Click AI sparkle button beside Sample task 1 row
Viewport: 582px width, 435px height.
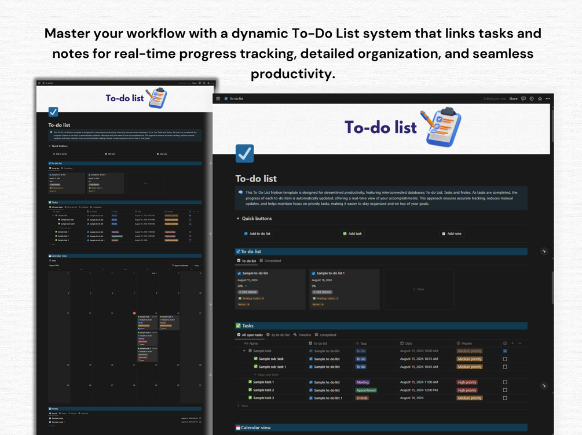pos(544,386)
